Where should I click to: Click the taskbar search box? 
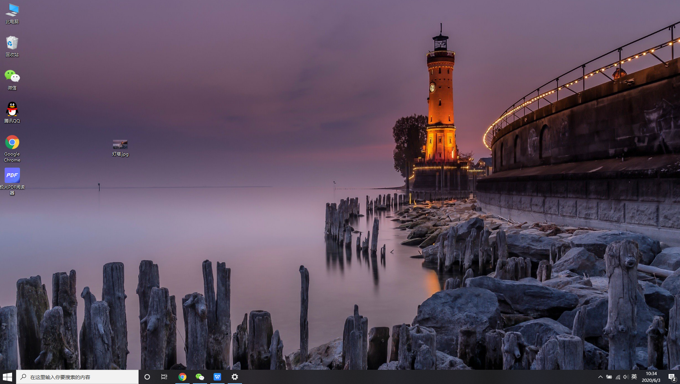click(77, 377)
